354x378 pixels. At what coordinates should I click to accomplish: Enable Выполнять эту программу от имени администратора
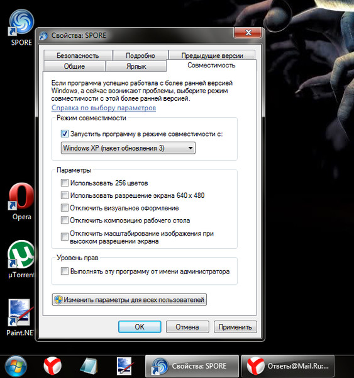point(65,272)
